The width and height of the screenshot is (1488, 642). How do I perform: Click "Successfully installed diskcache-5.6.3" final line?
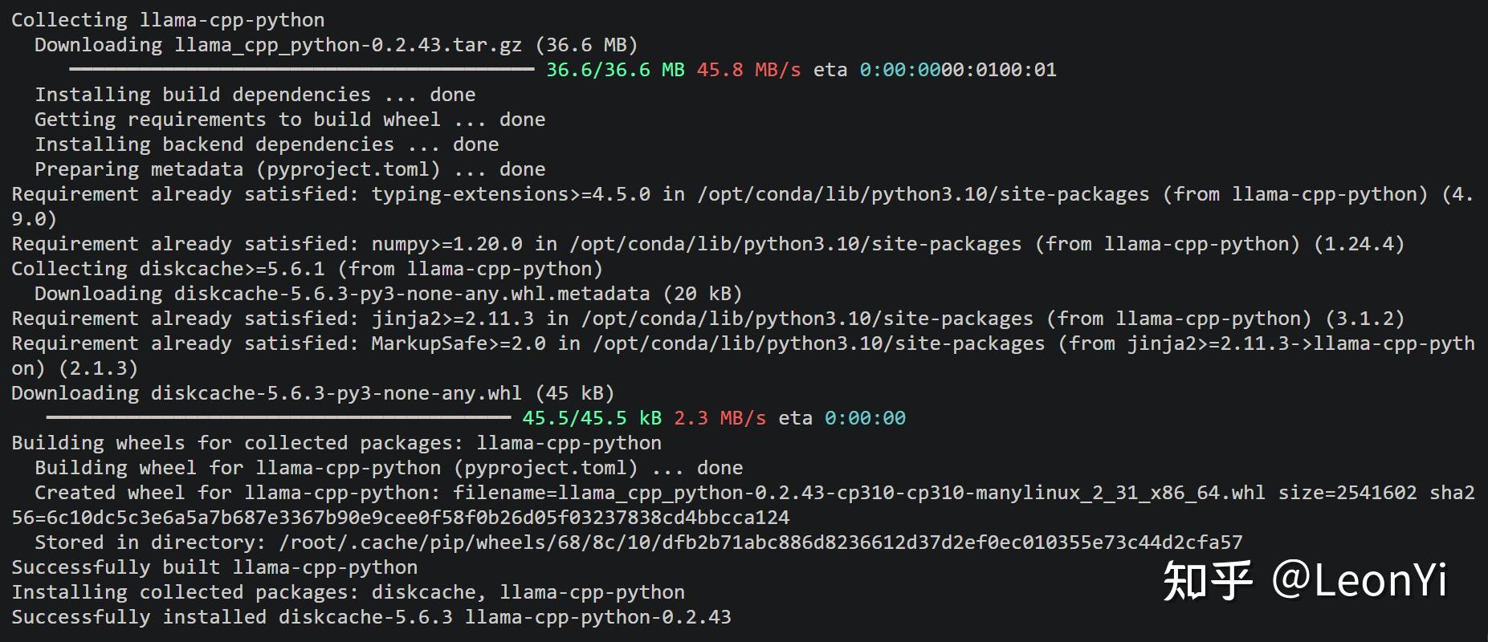371,617
